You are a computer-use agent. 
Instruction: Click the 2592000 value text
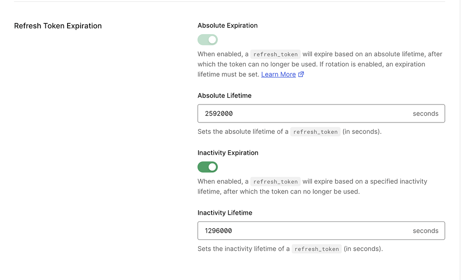tap(219, 113)
